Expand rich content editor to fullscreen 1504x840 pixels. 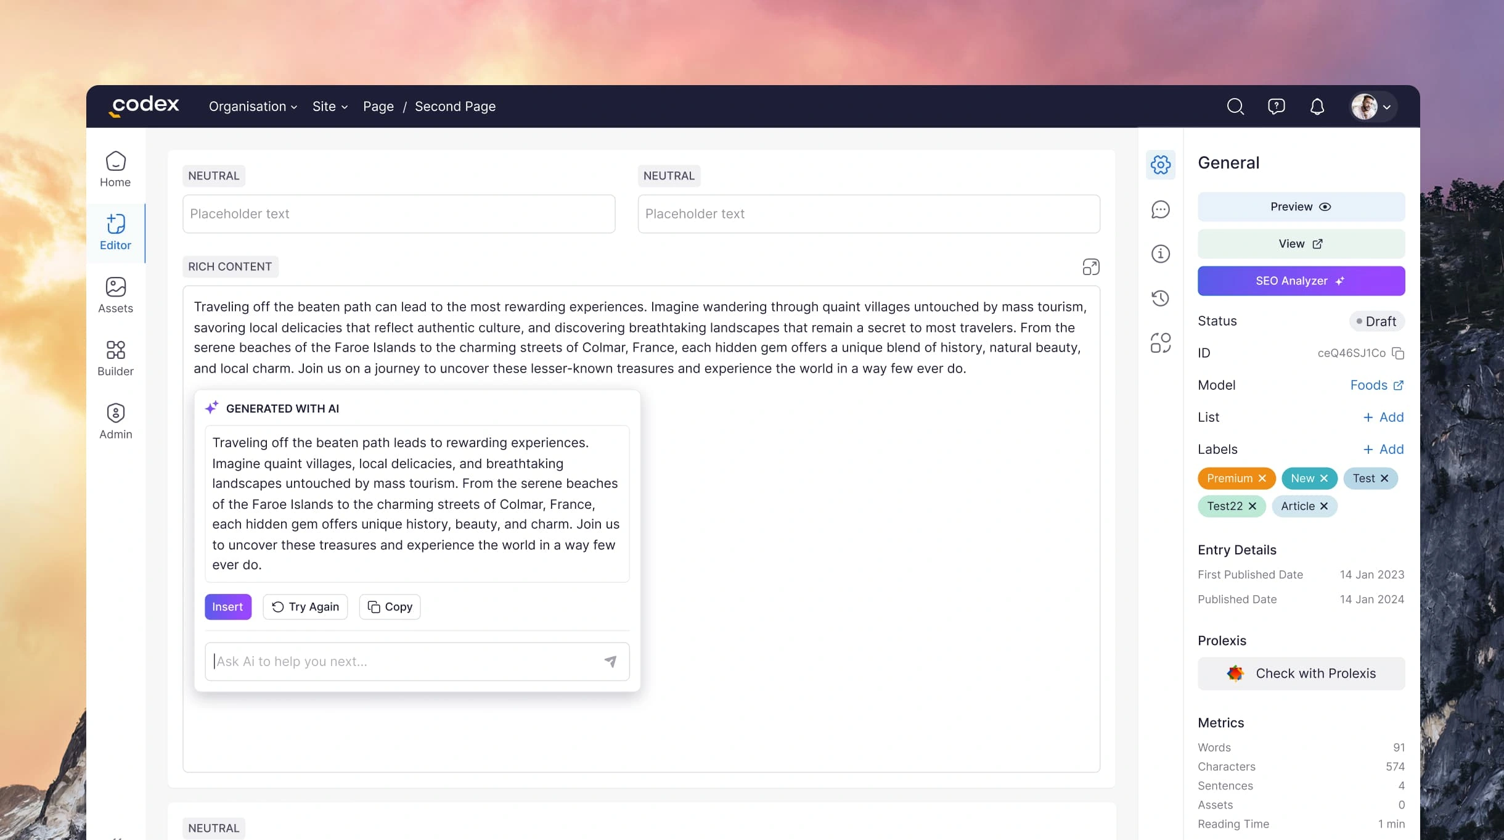[x=1090, y=267]
